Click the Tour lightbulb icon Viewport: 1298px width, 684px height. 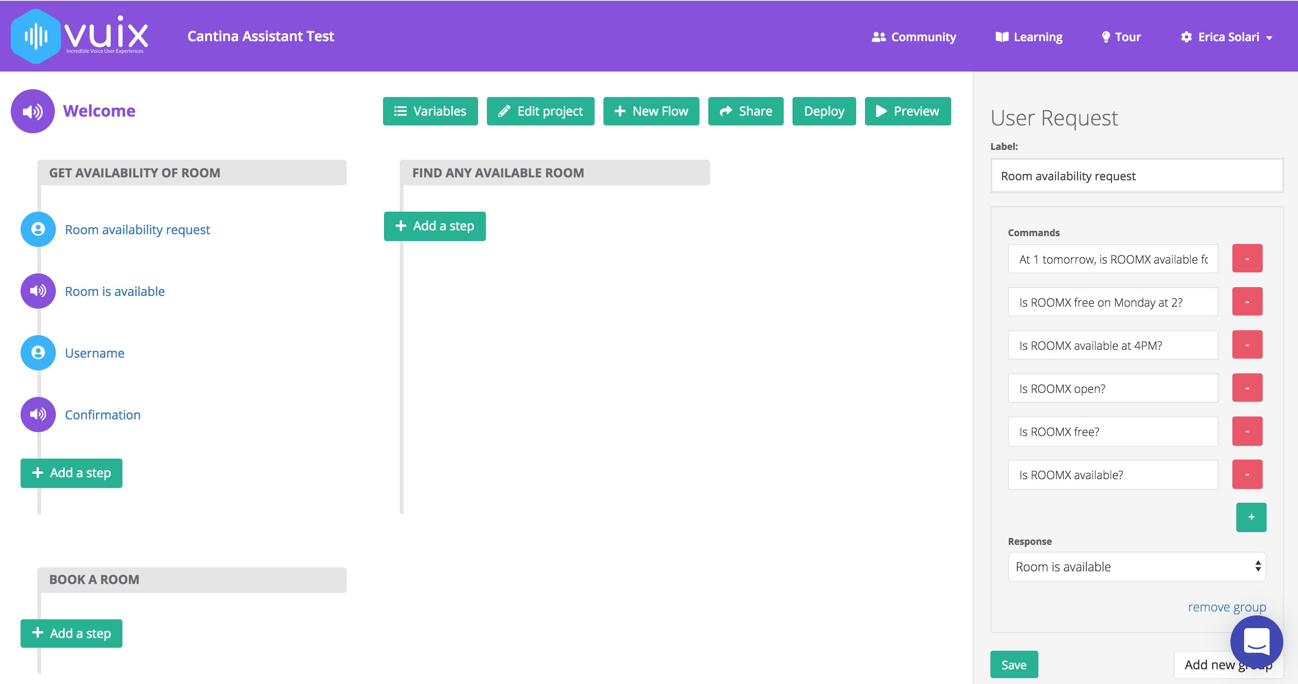[x=1106, y=36]
